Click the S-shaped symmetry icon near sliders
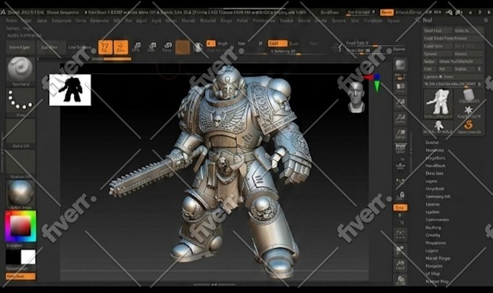Viewport: 493px width, 293px height. tap(336, 47)
